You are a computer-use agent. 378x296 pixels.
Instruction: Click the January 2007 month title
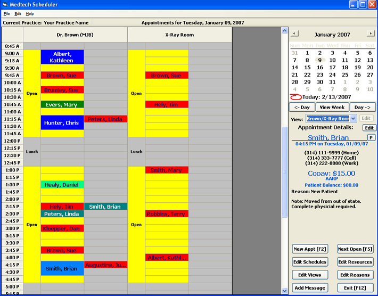coord(332,35)
